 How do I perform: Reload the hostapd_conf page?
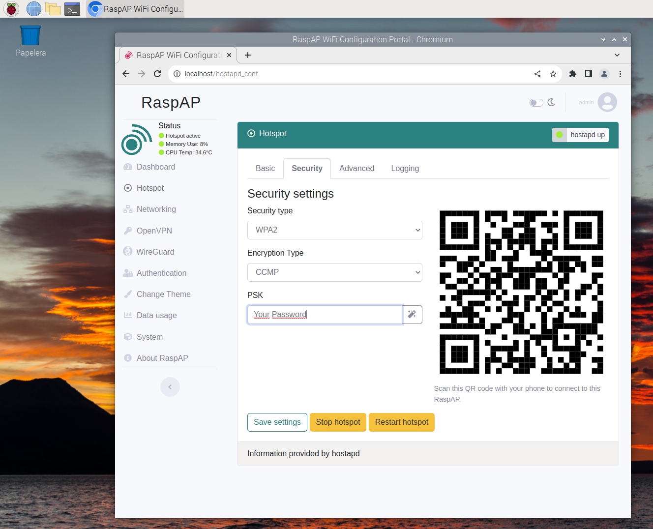tap(157, 74)
